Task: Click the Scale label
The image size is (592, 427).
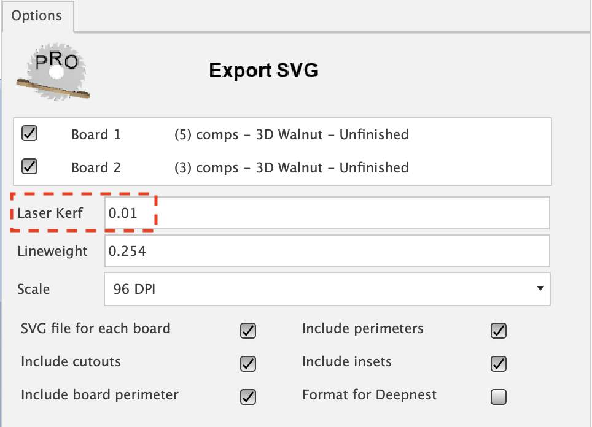Action: [34, 289]
